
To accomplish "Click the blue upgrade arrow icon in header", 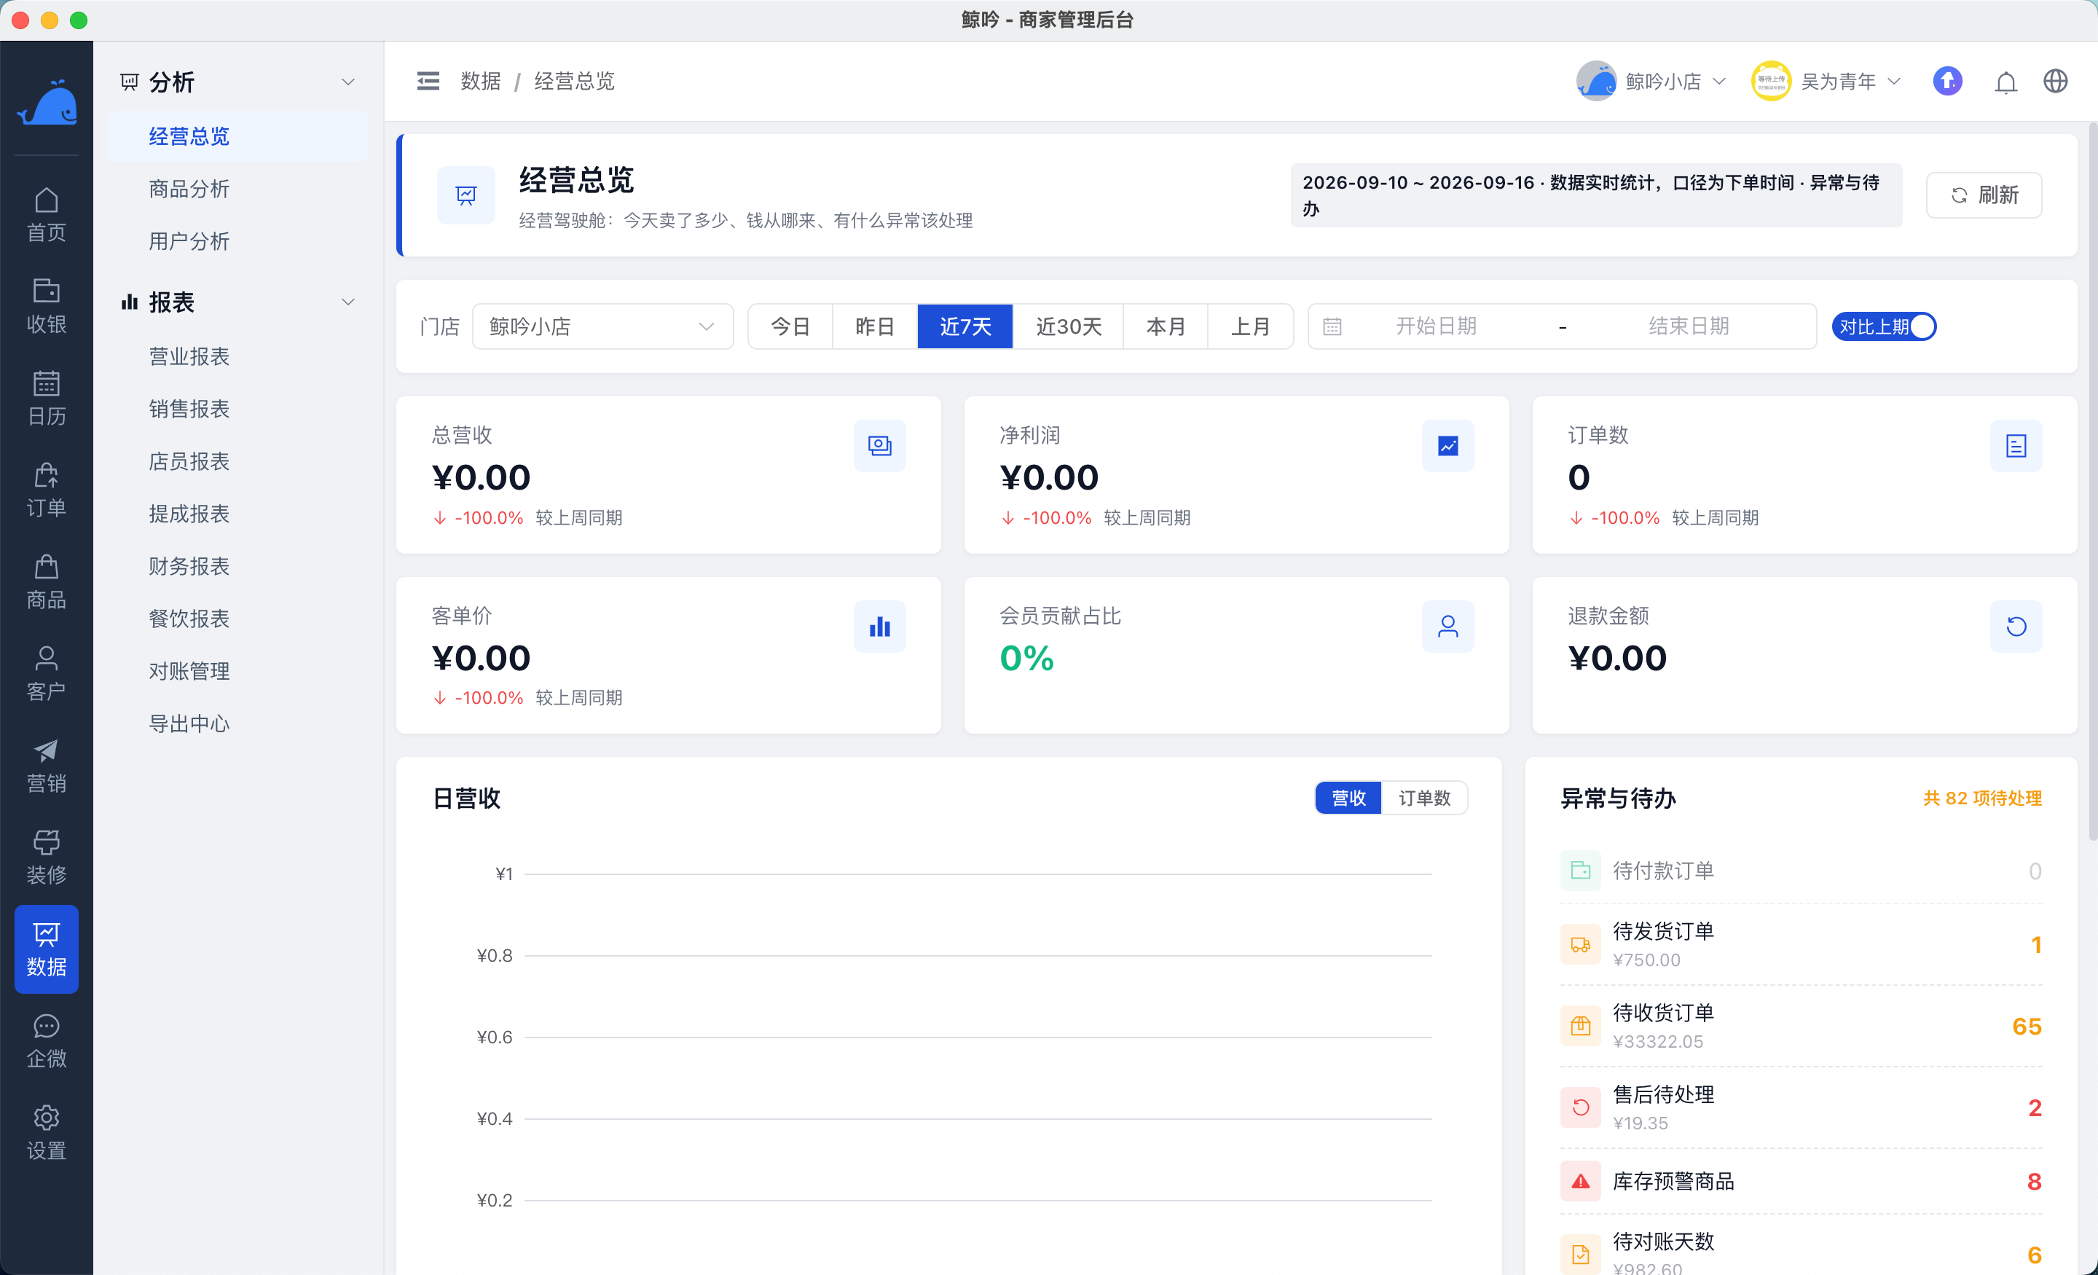I will tap(1947, 81).
